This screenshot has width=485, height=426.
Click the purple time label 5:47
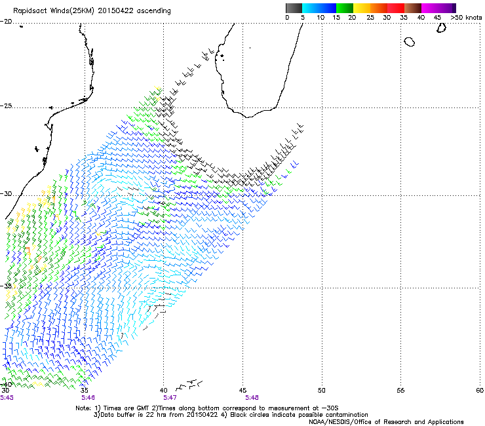170,398
